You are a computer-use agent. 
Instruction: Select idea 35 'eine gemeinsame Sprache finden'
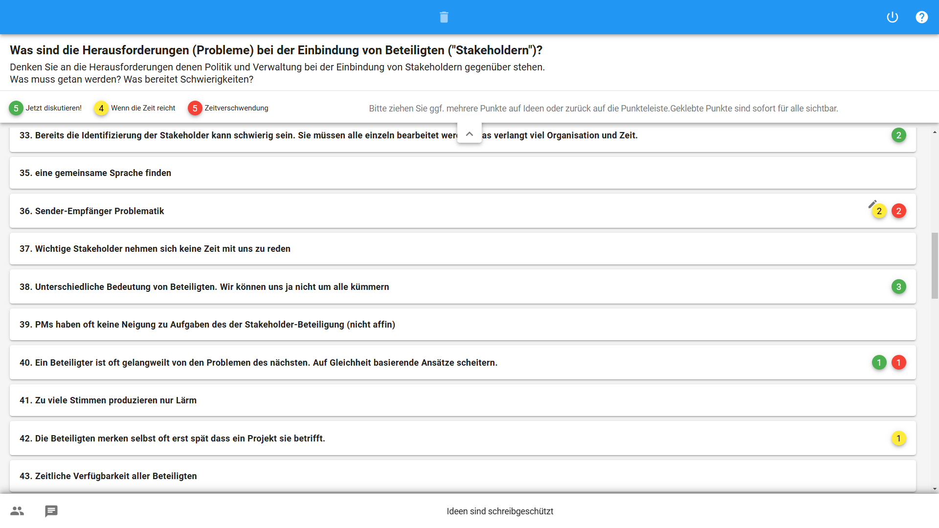click(x=463, y=173)
